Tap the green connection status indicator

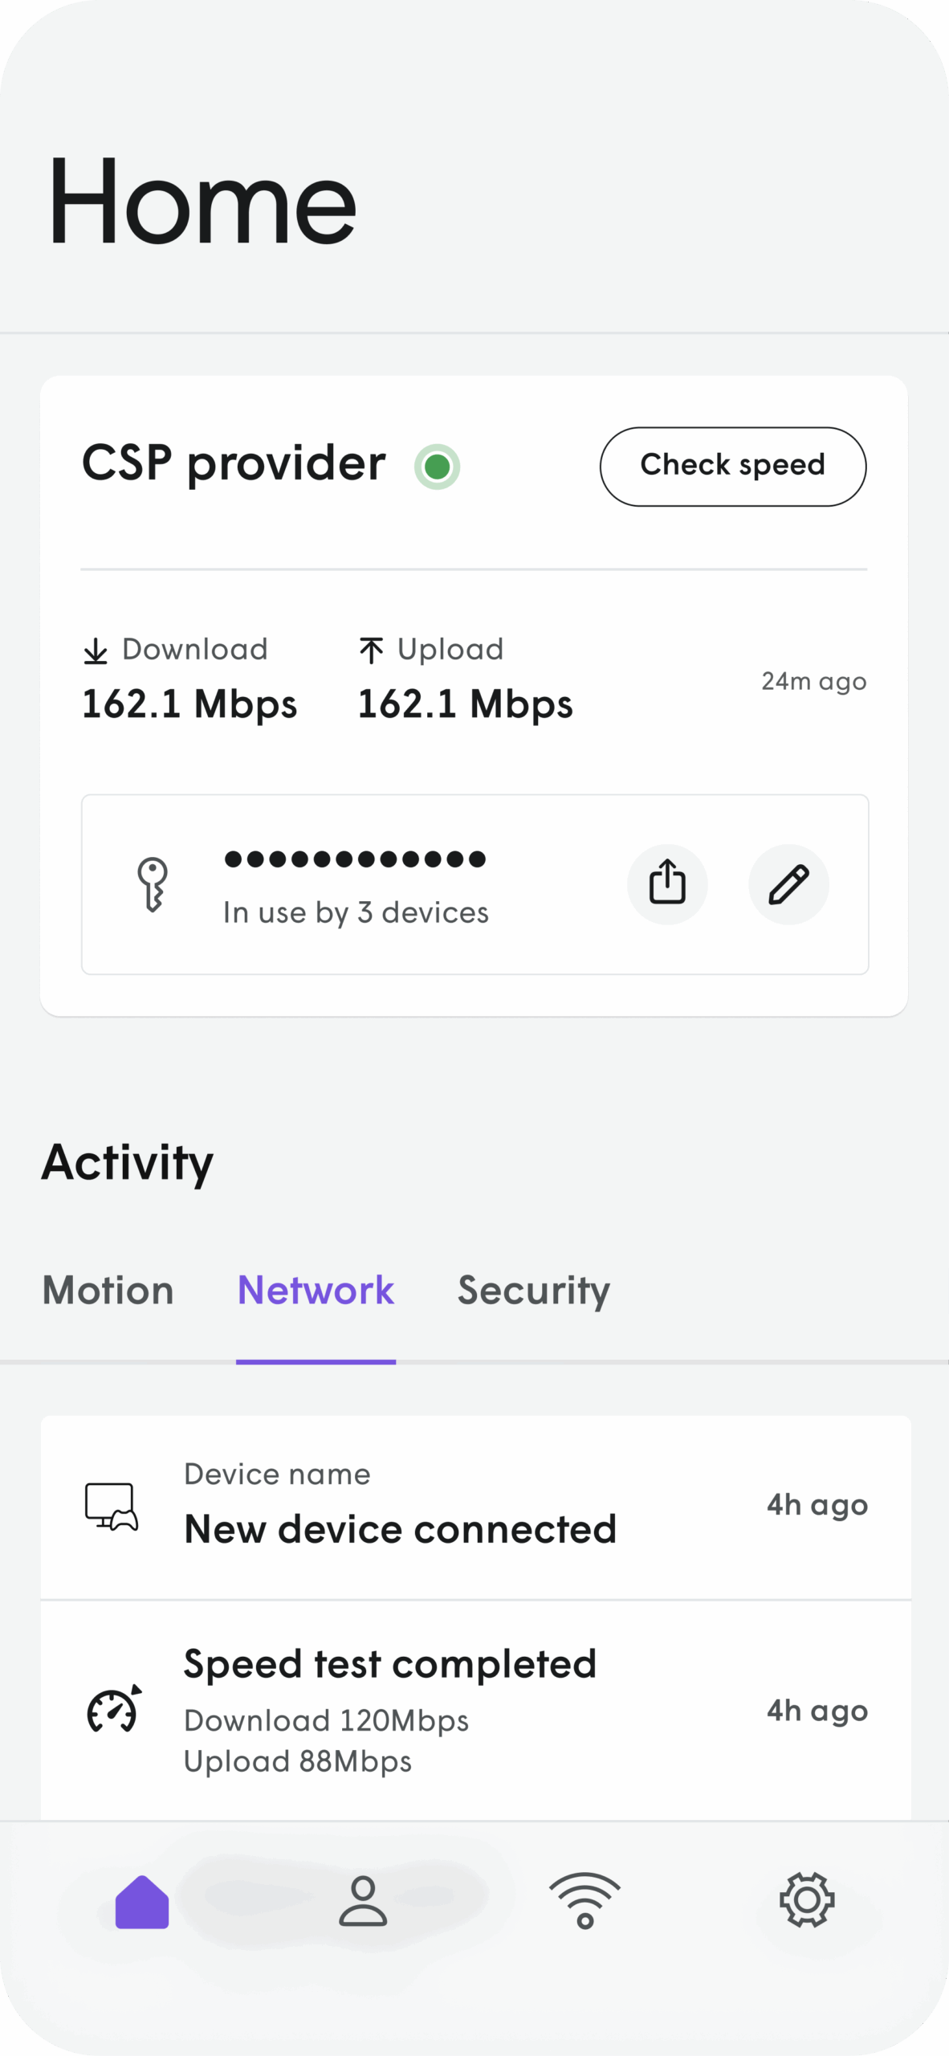point(437,466)
